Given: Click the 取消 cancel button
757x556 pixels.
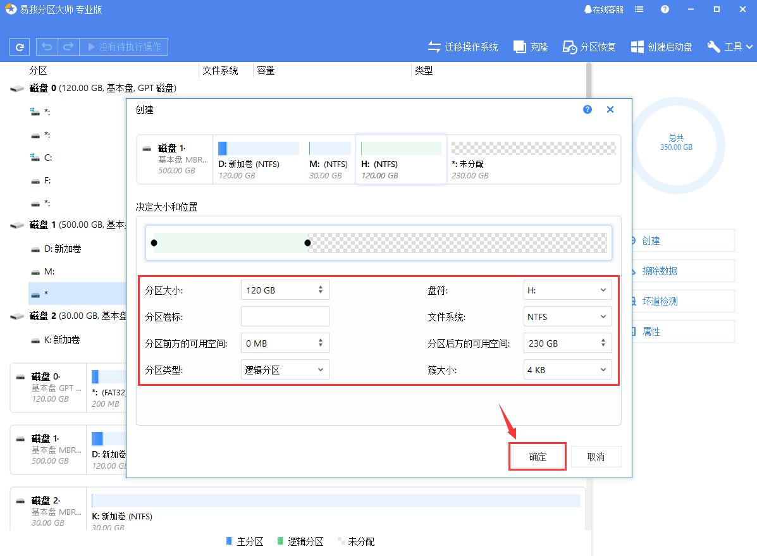Looking at the screenshot, I should coord(596,456).
